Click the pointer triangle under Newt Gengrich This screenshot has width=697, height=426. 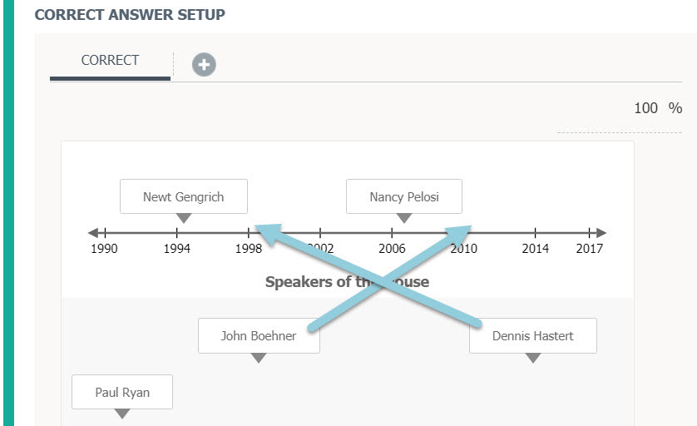184,218
